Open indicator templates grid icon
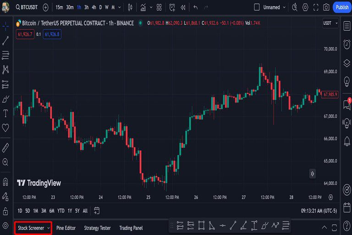 (x=159, y=7)
